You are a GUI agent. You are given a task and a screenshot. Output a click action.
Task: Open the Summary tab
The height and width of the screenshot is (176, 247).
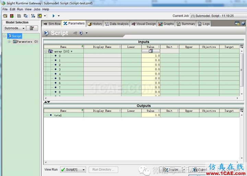point(186,24)
